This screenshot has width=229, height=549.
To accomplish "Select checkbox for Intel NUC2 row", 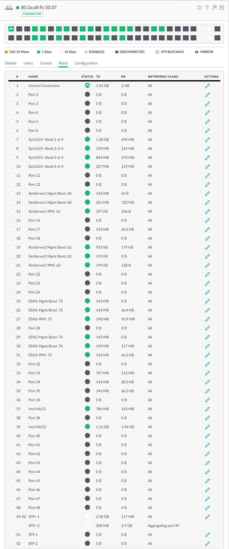I will pyautogui.click(x=12, y=427).
